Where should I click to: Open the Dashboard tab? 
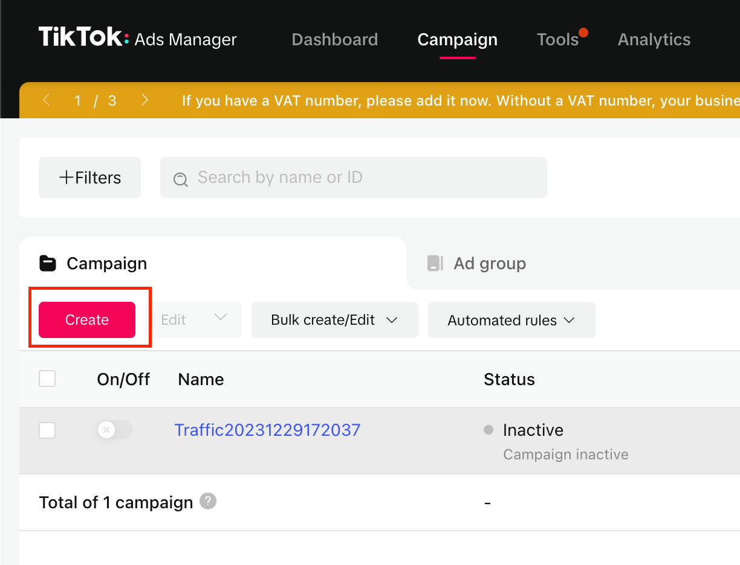click(x=334, y=40)
